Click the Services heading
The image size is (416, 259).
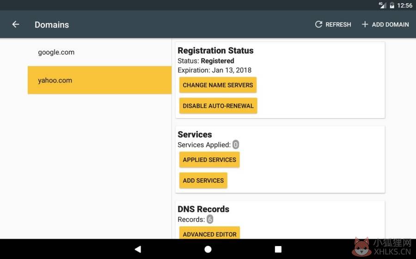click(195, 134)
